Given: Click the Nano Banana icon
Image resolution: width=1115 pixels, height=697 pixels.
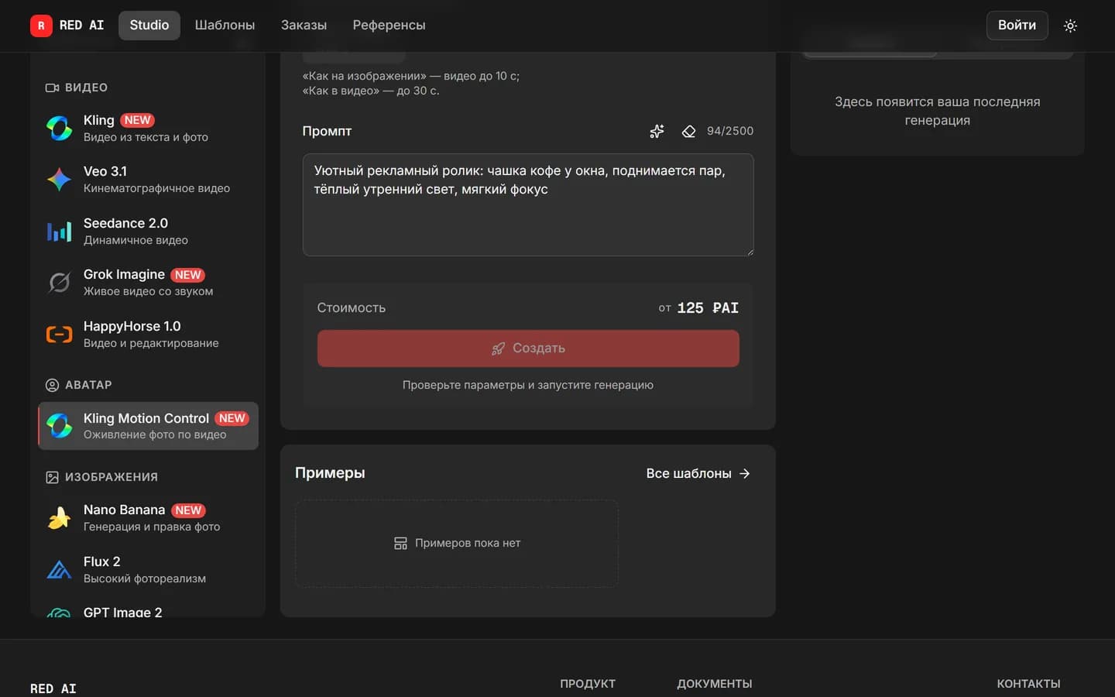Looking at the screenshot, I should (x=60, y=517).
